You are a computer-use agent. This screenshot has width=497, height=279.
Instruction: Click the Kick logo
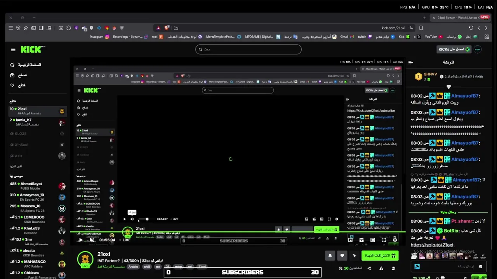tap(33, 49)
